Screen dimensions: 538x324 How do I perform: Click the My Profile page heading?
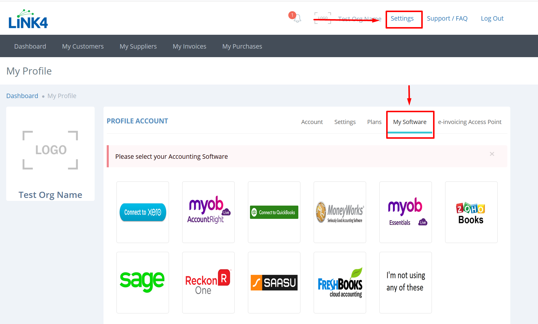click(x=29, y=71)
